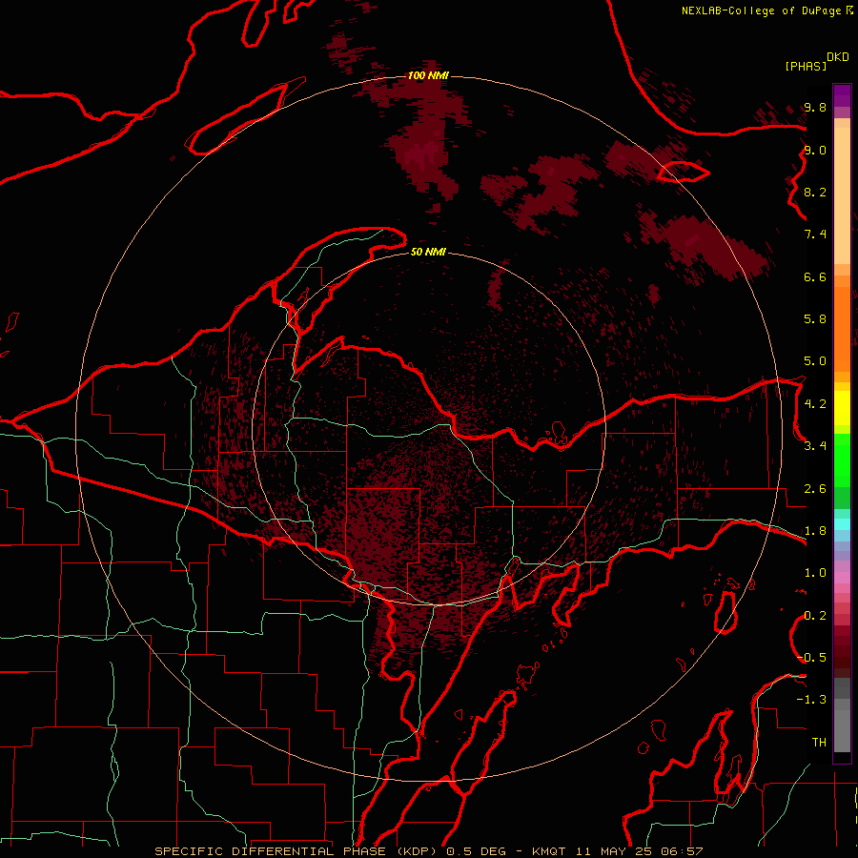The width and height of the screenshot is (858, 858).
Task: Click the light peach band of color bar
Action: (x=842, y=197)
